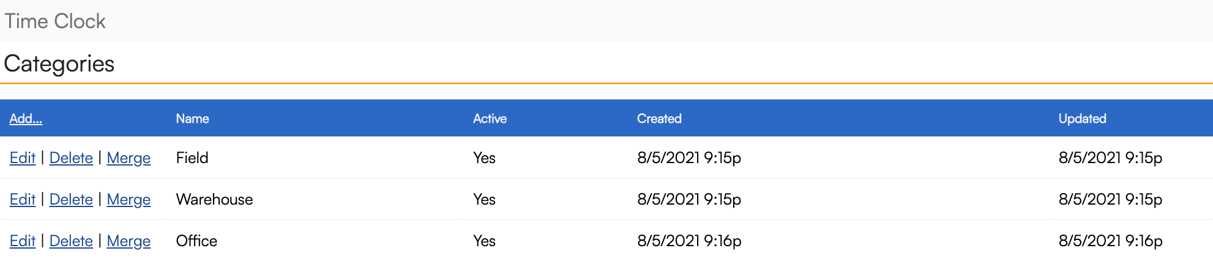Click the Updated column header
This screenshot has width=1213, height=259.
point(1082,119)
